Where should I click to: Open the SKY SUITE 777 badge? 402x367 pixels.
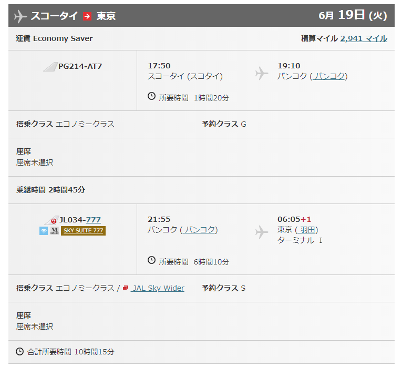click(x=83, y=231)
